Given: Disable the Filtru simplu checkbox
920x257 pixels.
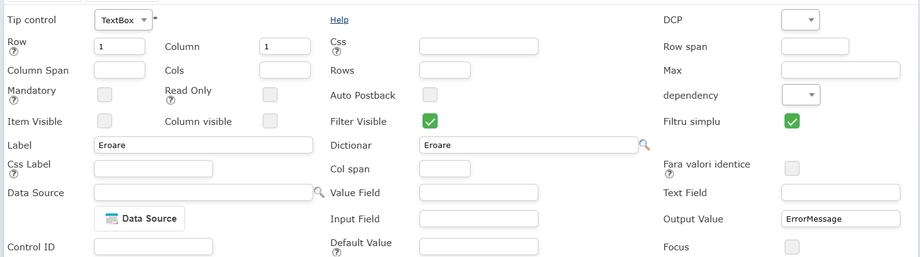Looking at the screenshot, I should 792,121.
